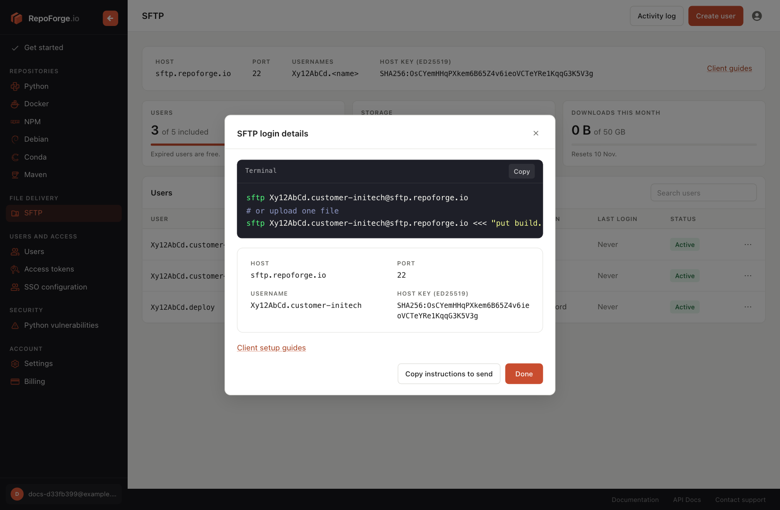
Task: Click Active status badge in Xy12AbCd.deploy row
Action: (685, 307)
